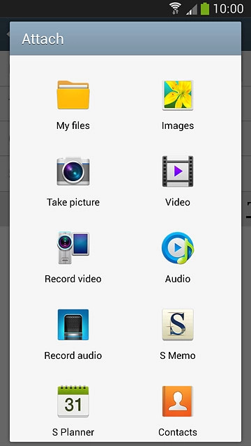The width and height of the screenshot is (251, 446).
Task: Tap the green battery indicator
Action: [205, 8]
